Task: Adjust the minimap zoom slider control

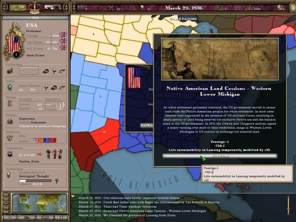Action: pos(45,217)
